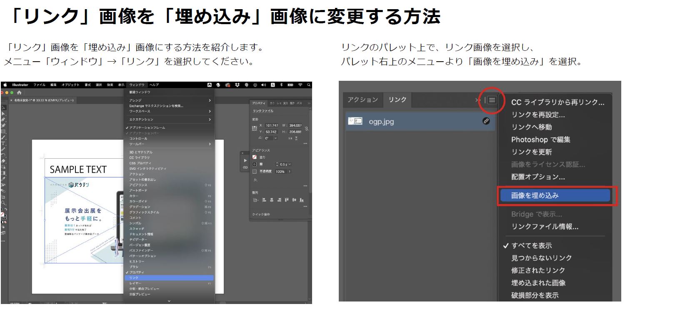Click horizontal align right icon

coord(279,200)
